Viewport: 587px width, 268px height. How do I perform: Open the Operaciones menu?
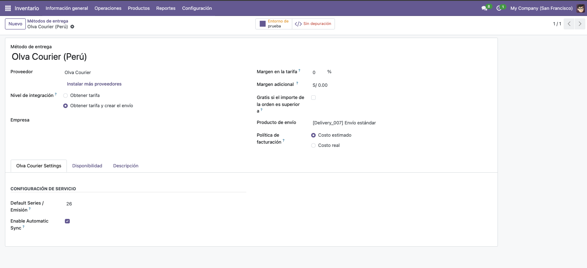[x=108, y=8]
